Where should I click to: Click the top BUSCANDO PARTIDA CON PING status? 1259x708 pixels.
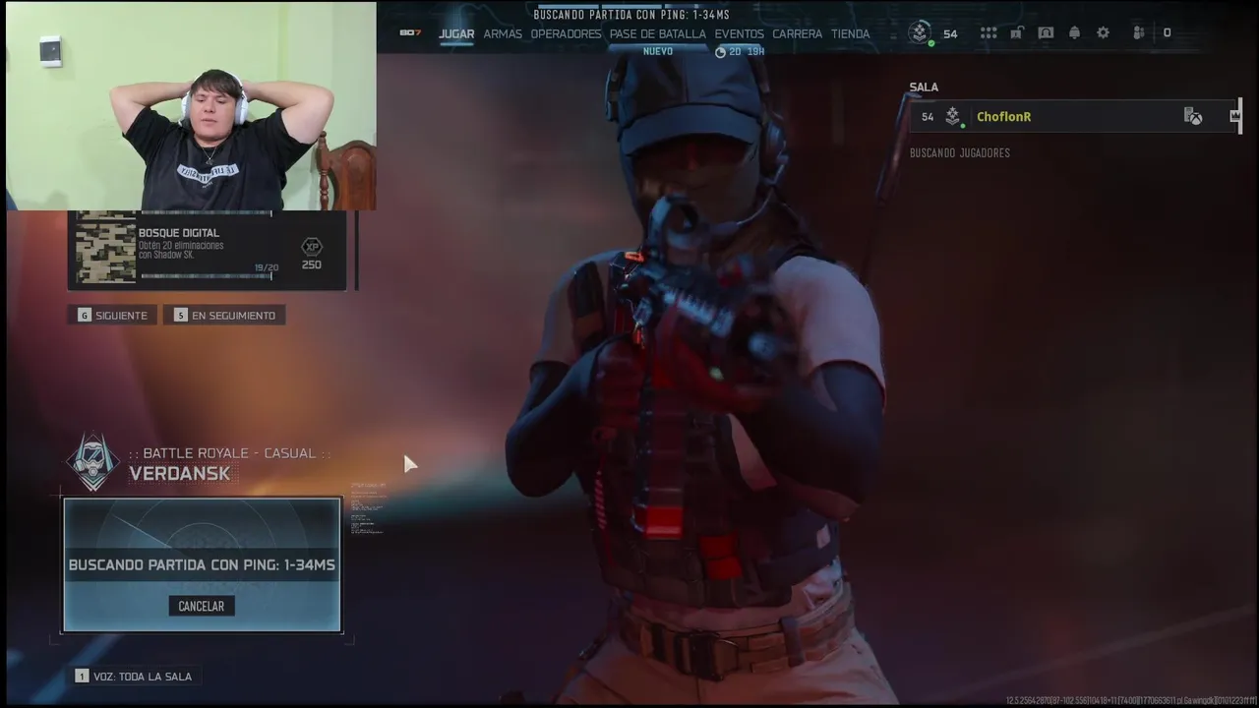tap(631, 15)
